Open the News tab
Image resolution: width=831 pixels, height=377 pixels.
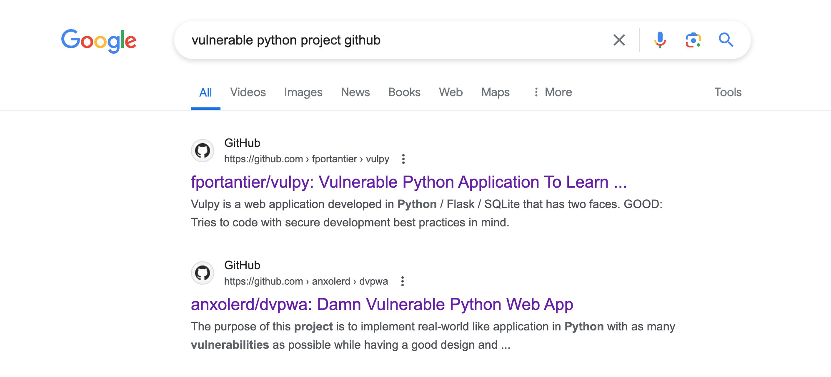coord(355,92)
